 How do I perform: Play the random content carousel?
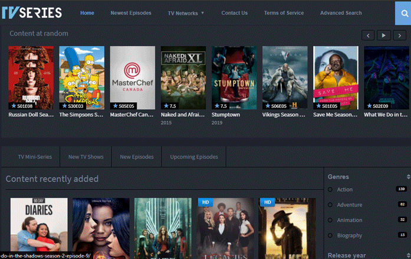click(x=384, y=35)
